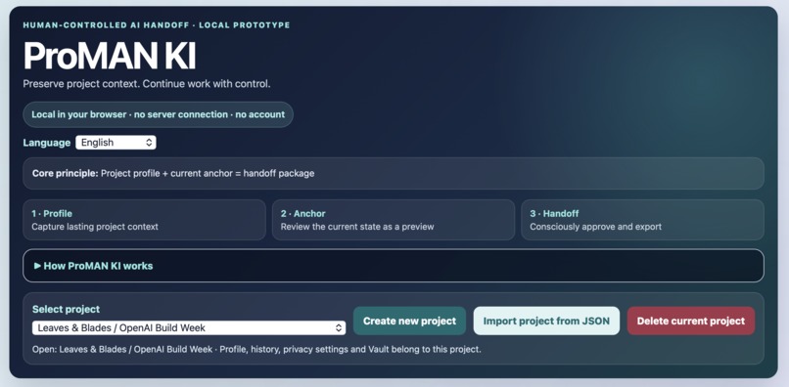The height and width of the screenshot is (387, 789).
Task: Click the Language label
Action: point(47,143)
